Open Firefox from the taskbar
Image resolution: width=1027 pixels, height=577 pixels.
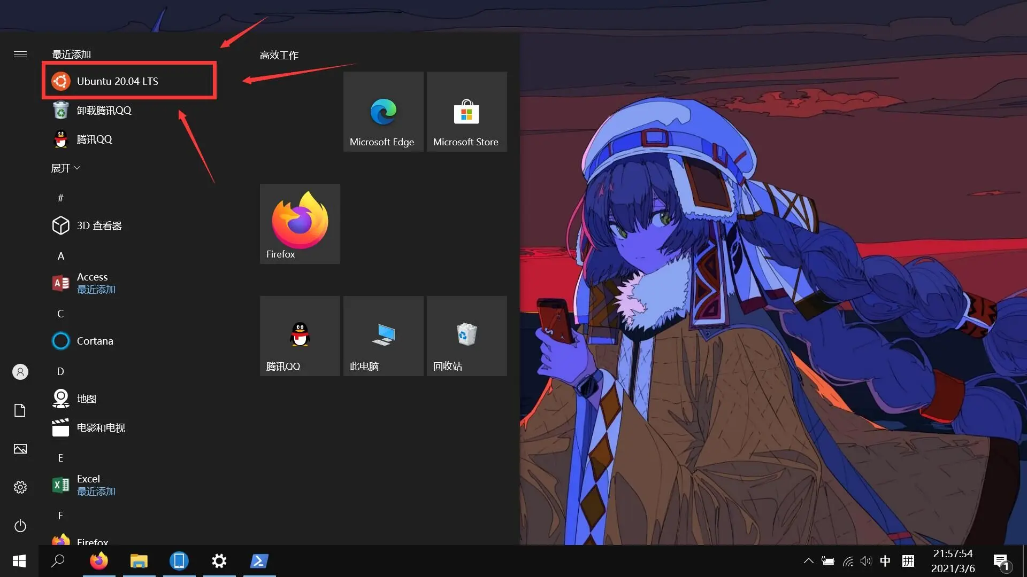tap(99, 561)
